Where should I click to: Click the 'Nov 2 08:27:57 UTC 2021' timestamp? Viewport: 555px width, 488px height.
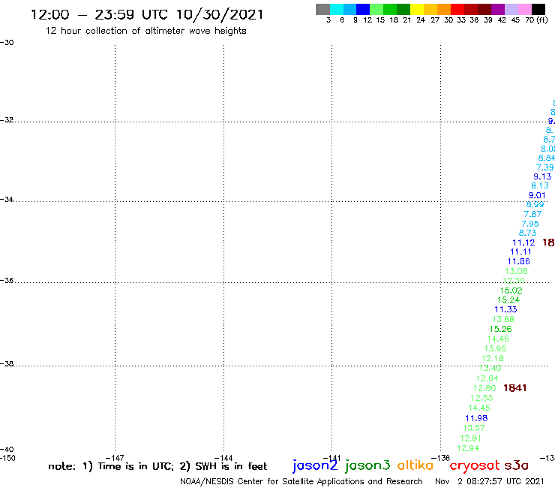click(x=490, y=481)
